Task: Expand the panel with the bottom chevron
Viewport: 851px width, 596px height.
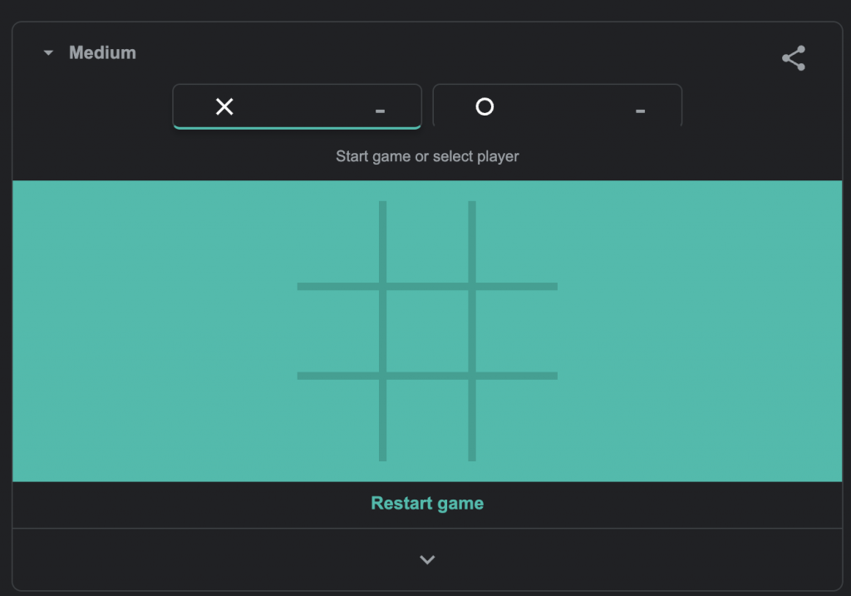Action: point(427,559)
